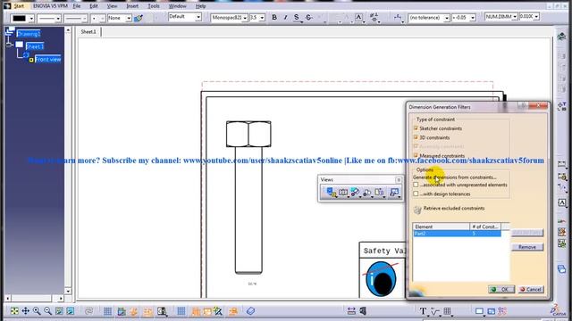Click the Retrieve excluded constraints icon
572x321 pixels.
[x=417, y=210]
